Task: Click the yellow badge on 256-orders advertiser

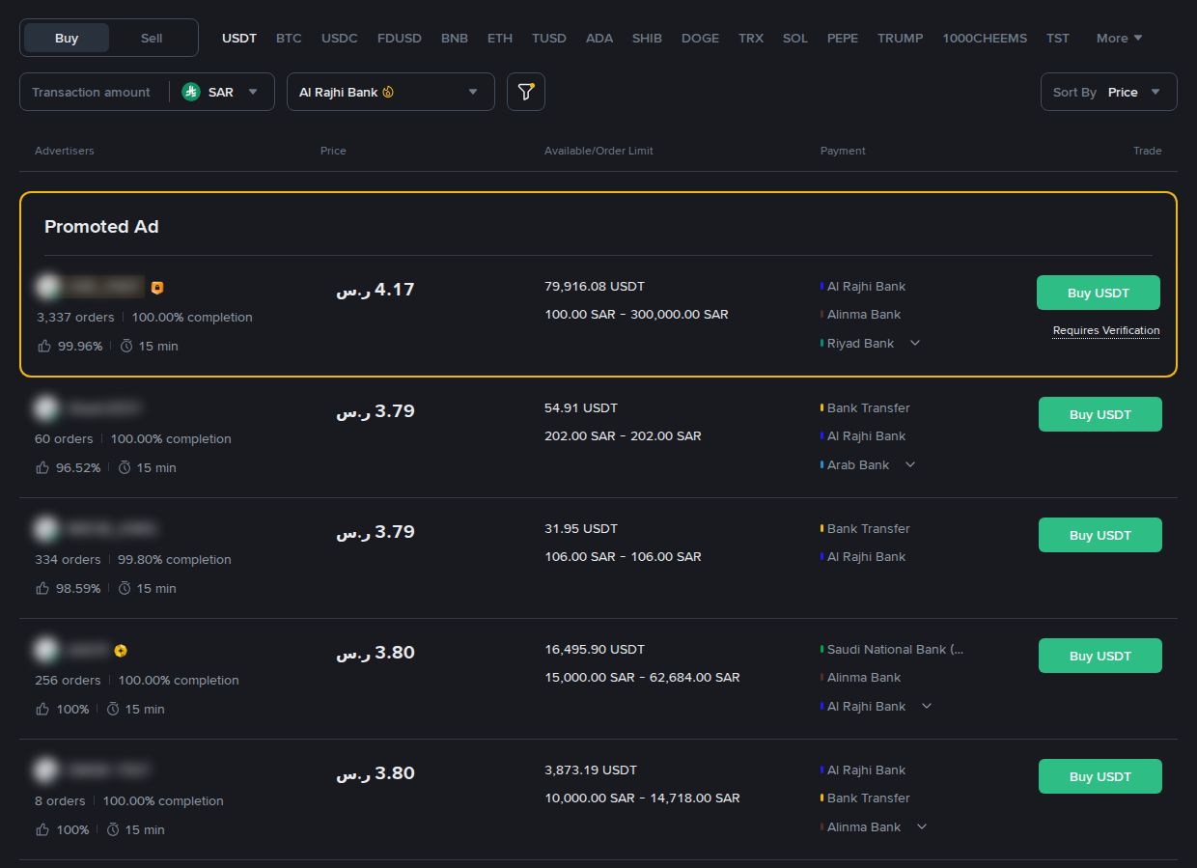Action: point(121,651)
